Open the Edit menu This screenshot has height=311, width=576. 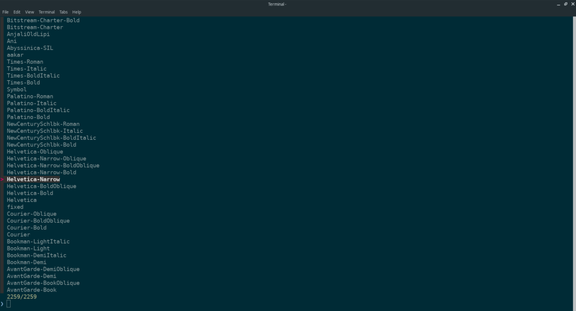tap(17, 12)
